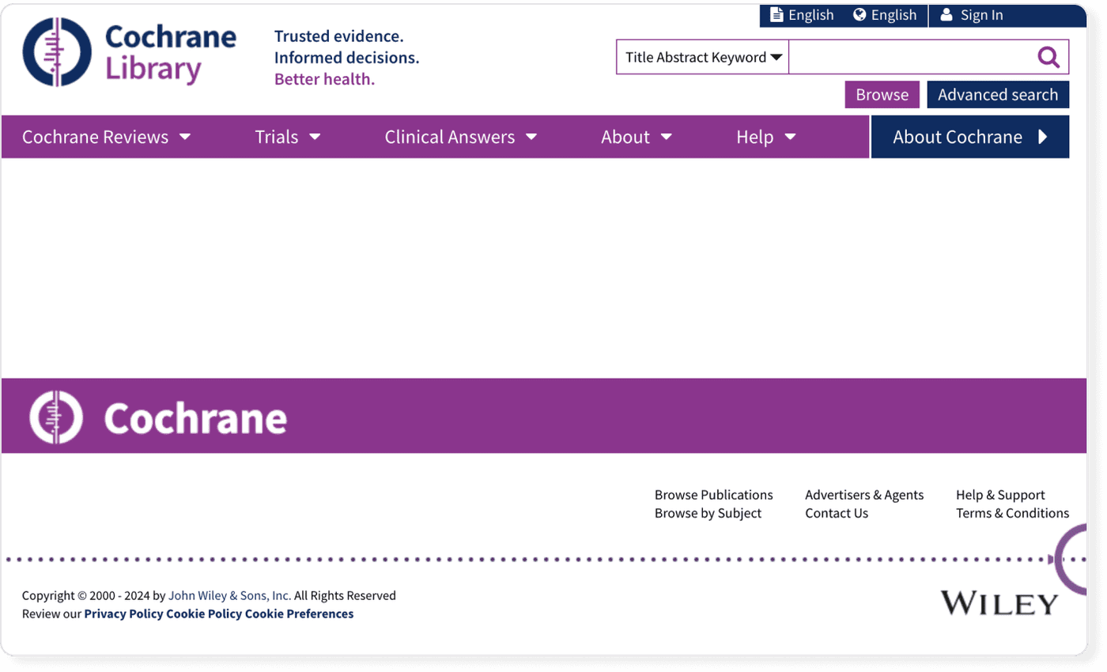Click inside the search input field
Viewport: 1107px width, 672px height.
tap(909, 56)
